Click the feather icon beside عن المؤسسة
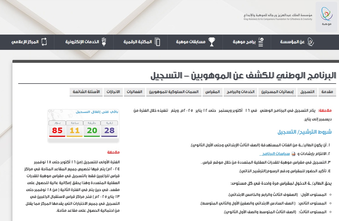Screen dimensions: 339x221 pos(310,42)
